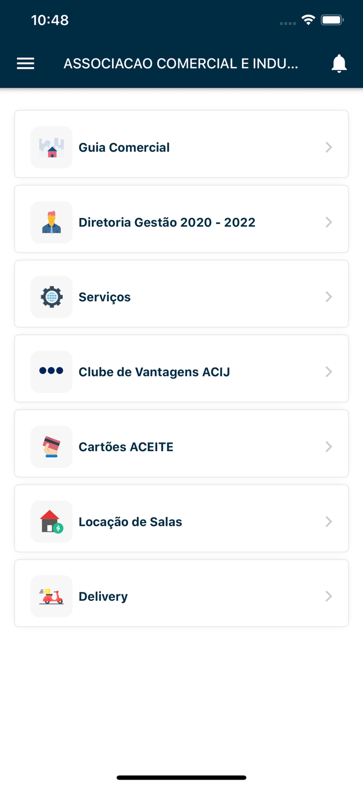Image resolution: width=363 pixels, height=787 pixels.
Task: Expand Serviços using the right chevron
Action: pos(329,296)
